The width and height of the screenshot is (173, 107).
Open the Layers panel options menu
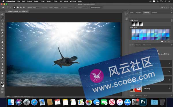coord(172,96)
